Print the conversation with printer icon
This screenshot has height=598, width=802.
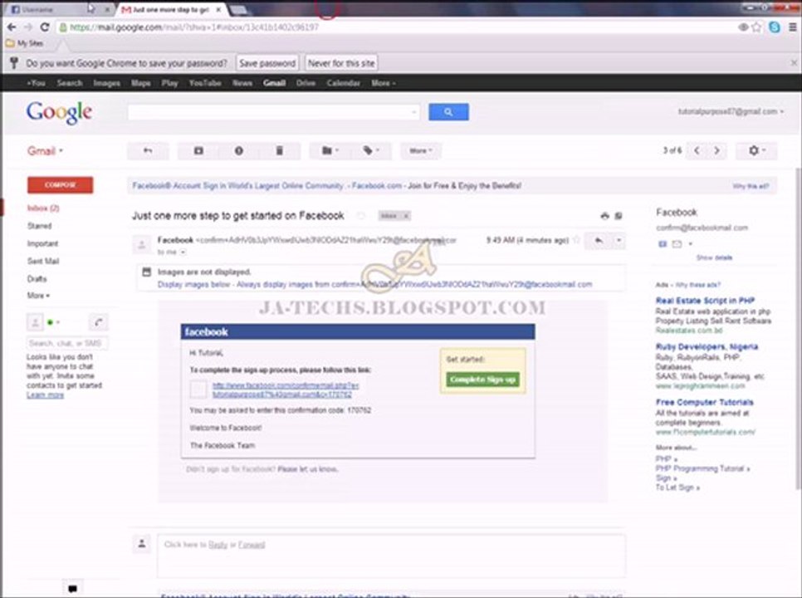[604, 216]
